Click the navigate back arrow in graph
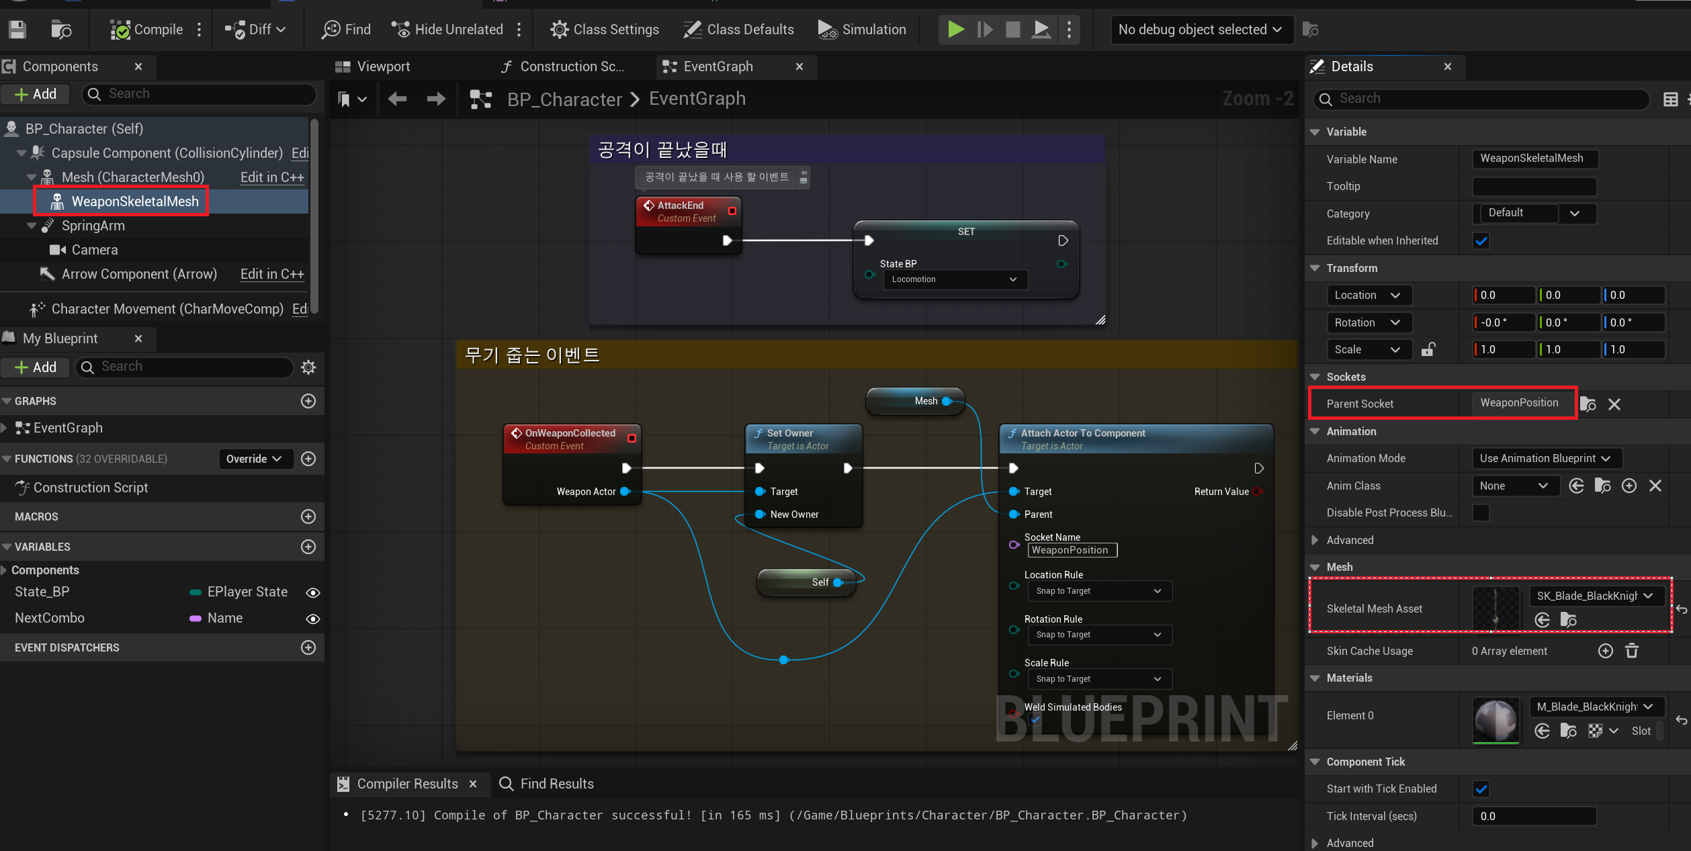 [x=397, y=99]
